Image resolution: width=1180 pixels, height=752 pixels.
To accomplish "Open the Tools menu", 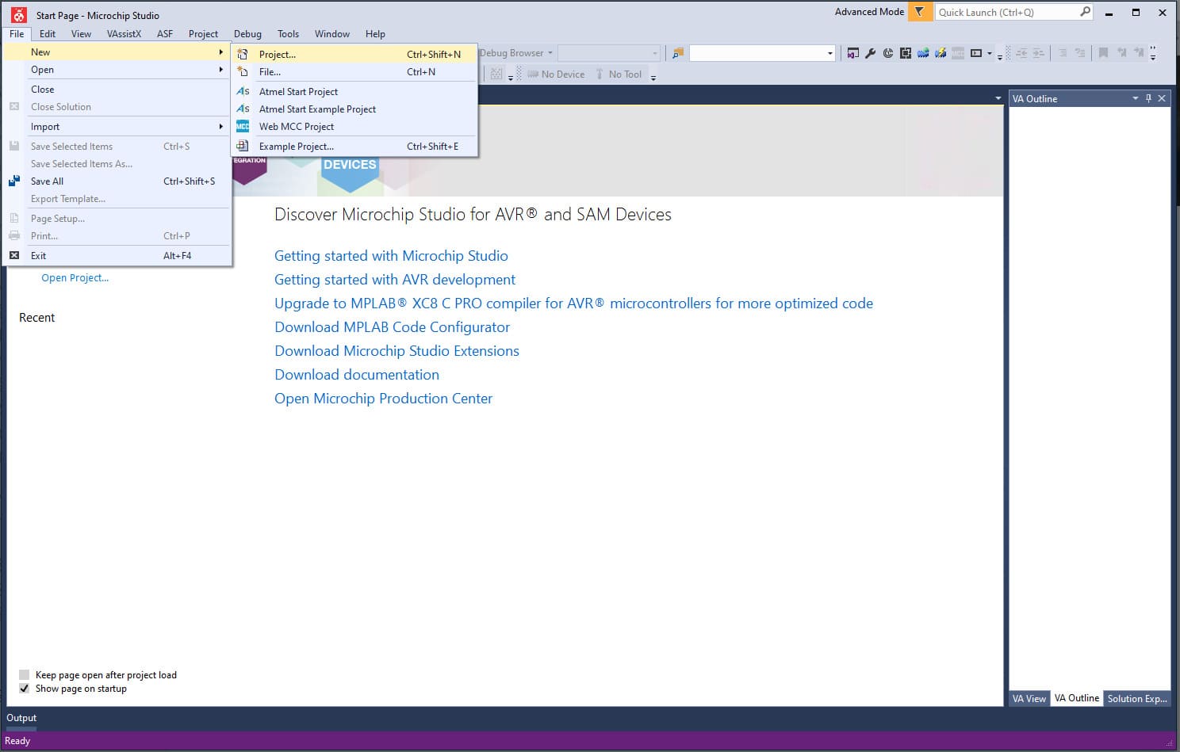I will click(x=288, y=34).
